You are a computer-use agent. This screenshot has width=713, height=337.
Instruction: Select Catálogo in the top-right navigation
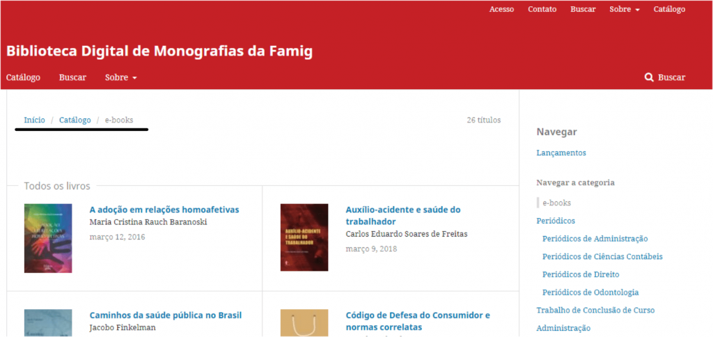pyautogui.click(x=669, y=10)
